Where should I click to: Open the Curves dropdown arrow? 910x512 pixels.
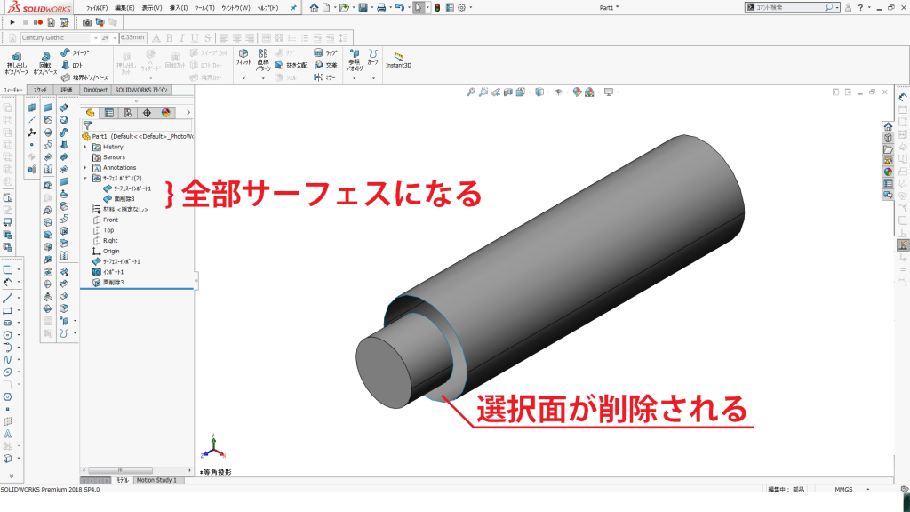point(373,78)
